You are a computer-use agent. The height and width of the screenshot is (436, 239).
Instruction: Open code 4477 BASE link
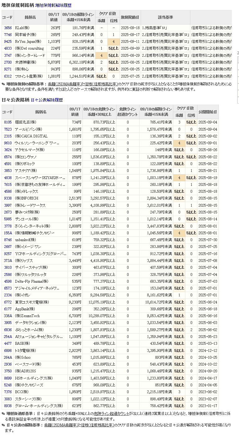click(8, 343)
